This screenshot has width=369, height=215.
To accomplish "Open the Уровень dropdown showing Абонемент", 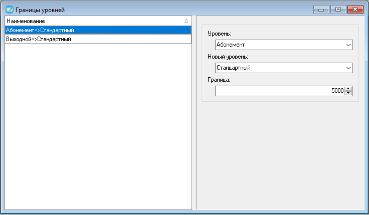I will [284, 45].
